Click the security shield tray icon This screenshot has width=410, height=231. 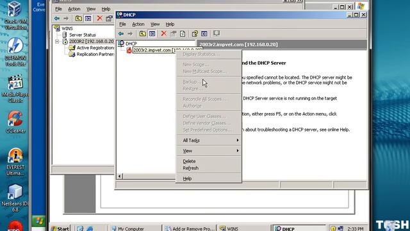pos(333,228)
